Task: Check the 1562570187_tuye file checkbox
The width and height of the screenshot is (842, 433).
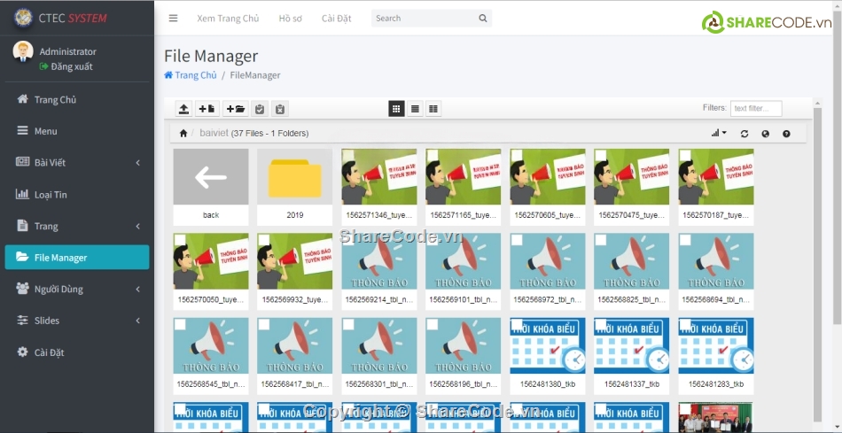Action: tap(685, 155)
